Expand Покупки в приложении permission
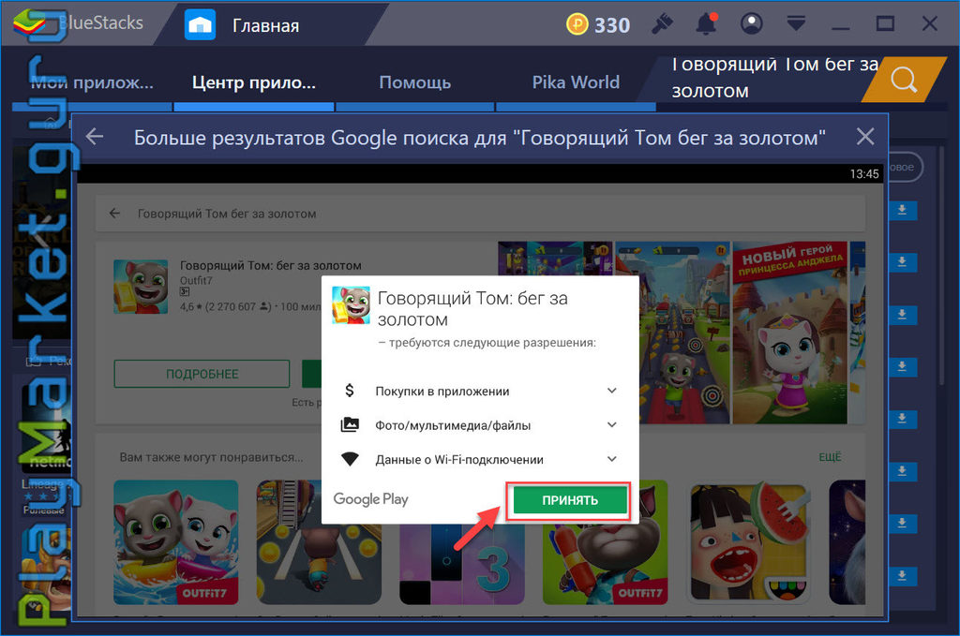Image resolution: width=960 pixels, height=636 pixels. tap(611, 391)
